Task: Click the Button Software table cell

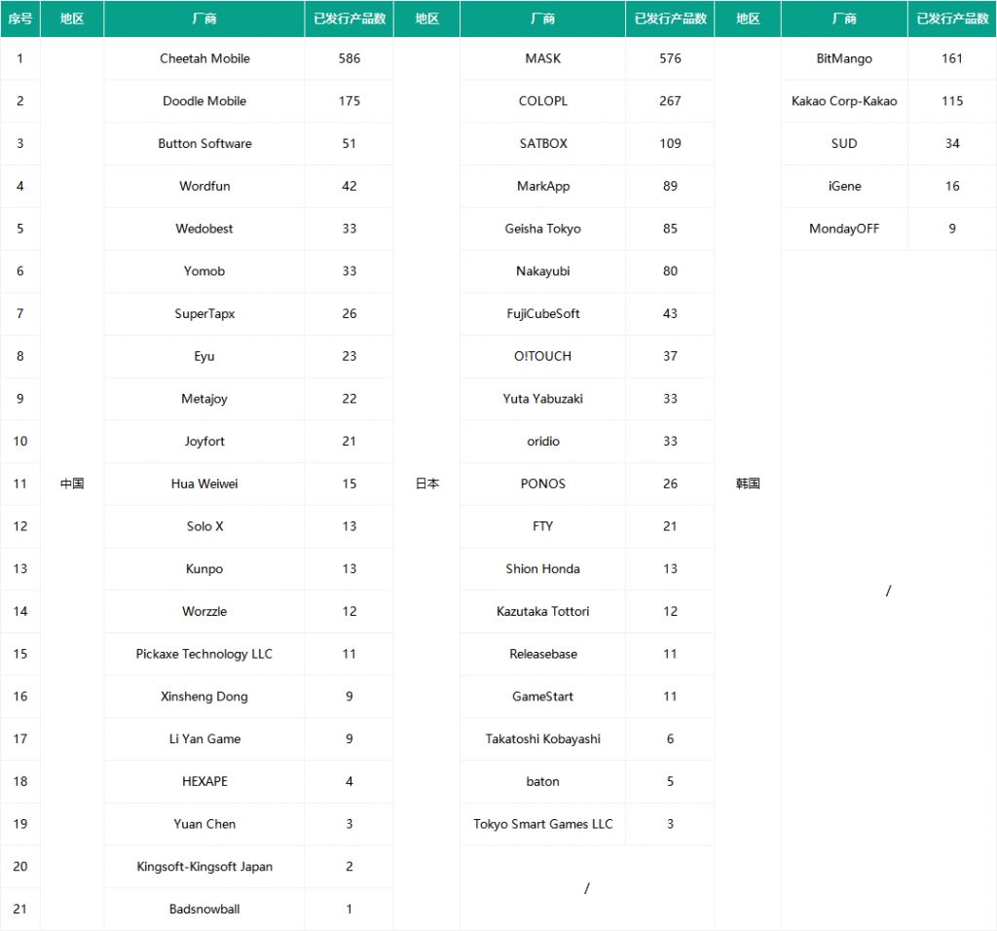Action: (204, 143)
